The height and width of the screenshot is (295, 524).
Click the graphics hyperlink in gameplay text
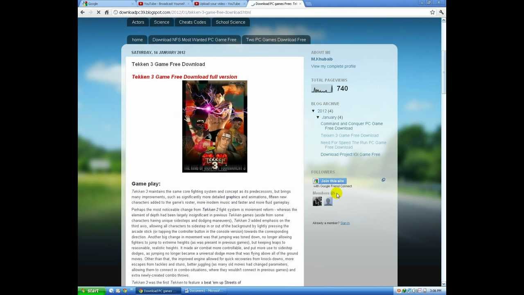[233, 197]
